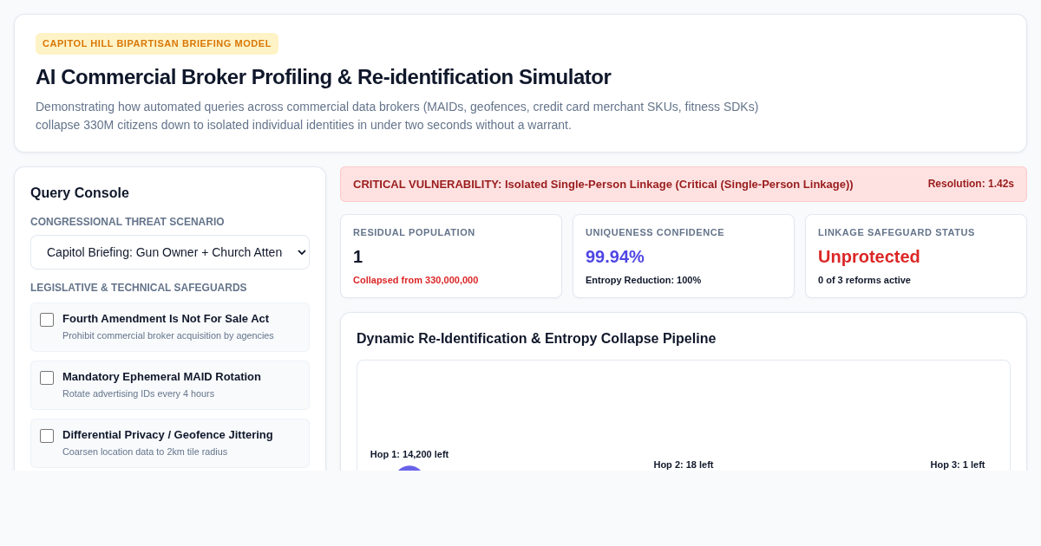Image resolution: width=1041 pixels, height=546 pixels.
Task: Click 'Coarsen location data to 2km tile radius' description
Action: click(x=145, y=452)
